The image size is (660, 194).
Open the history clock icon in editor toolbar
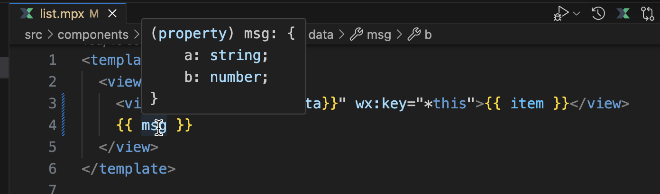pos(598,14)
